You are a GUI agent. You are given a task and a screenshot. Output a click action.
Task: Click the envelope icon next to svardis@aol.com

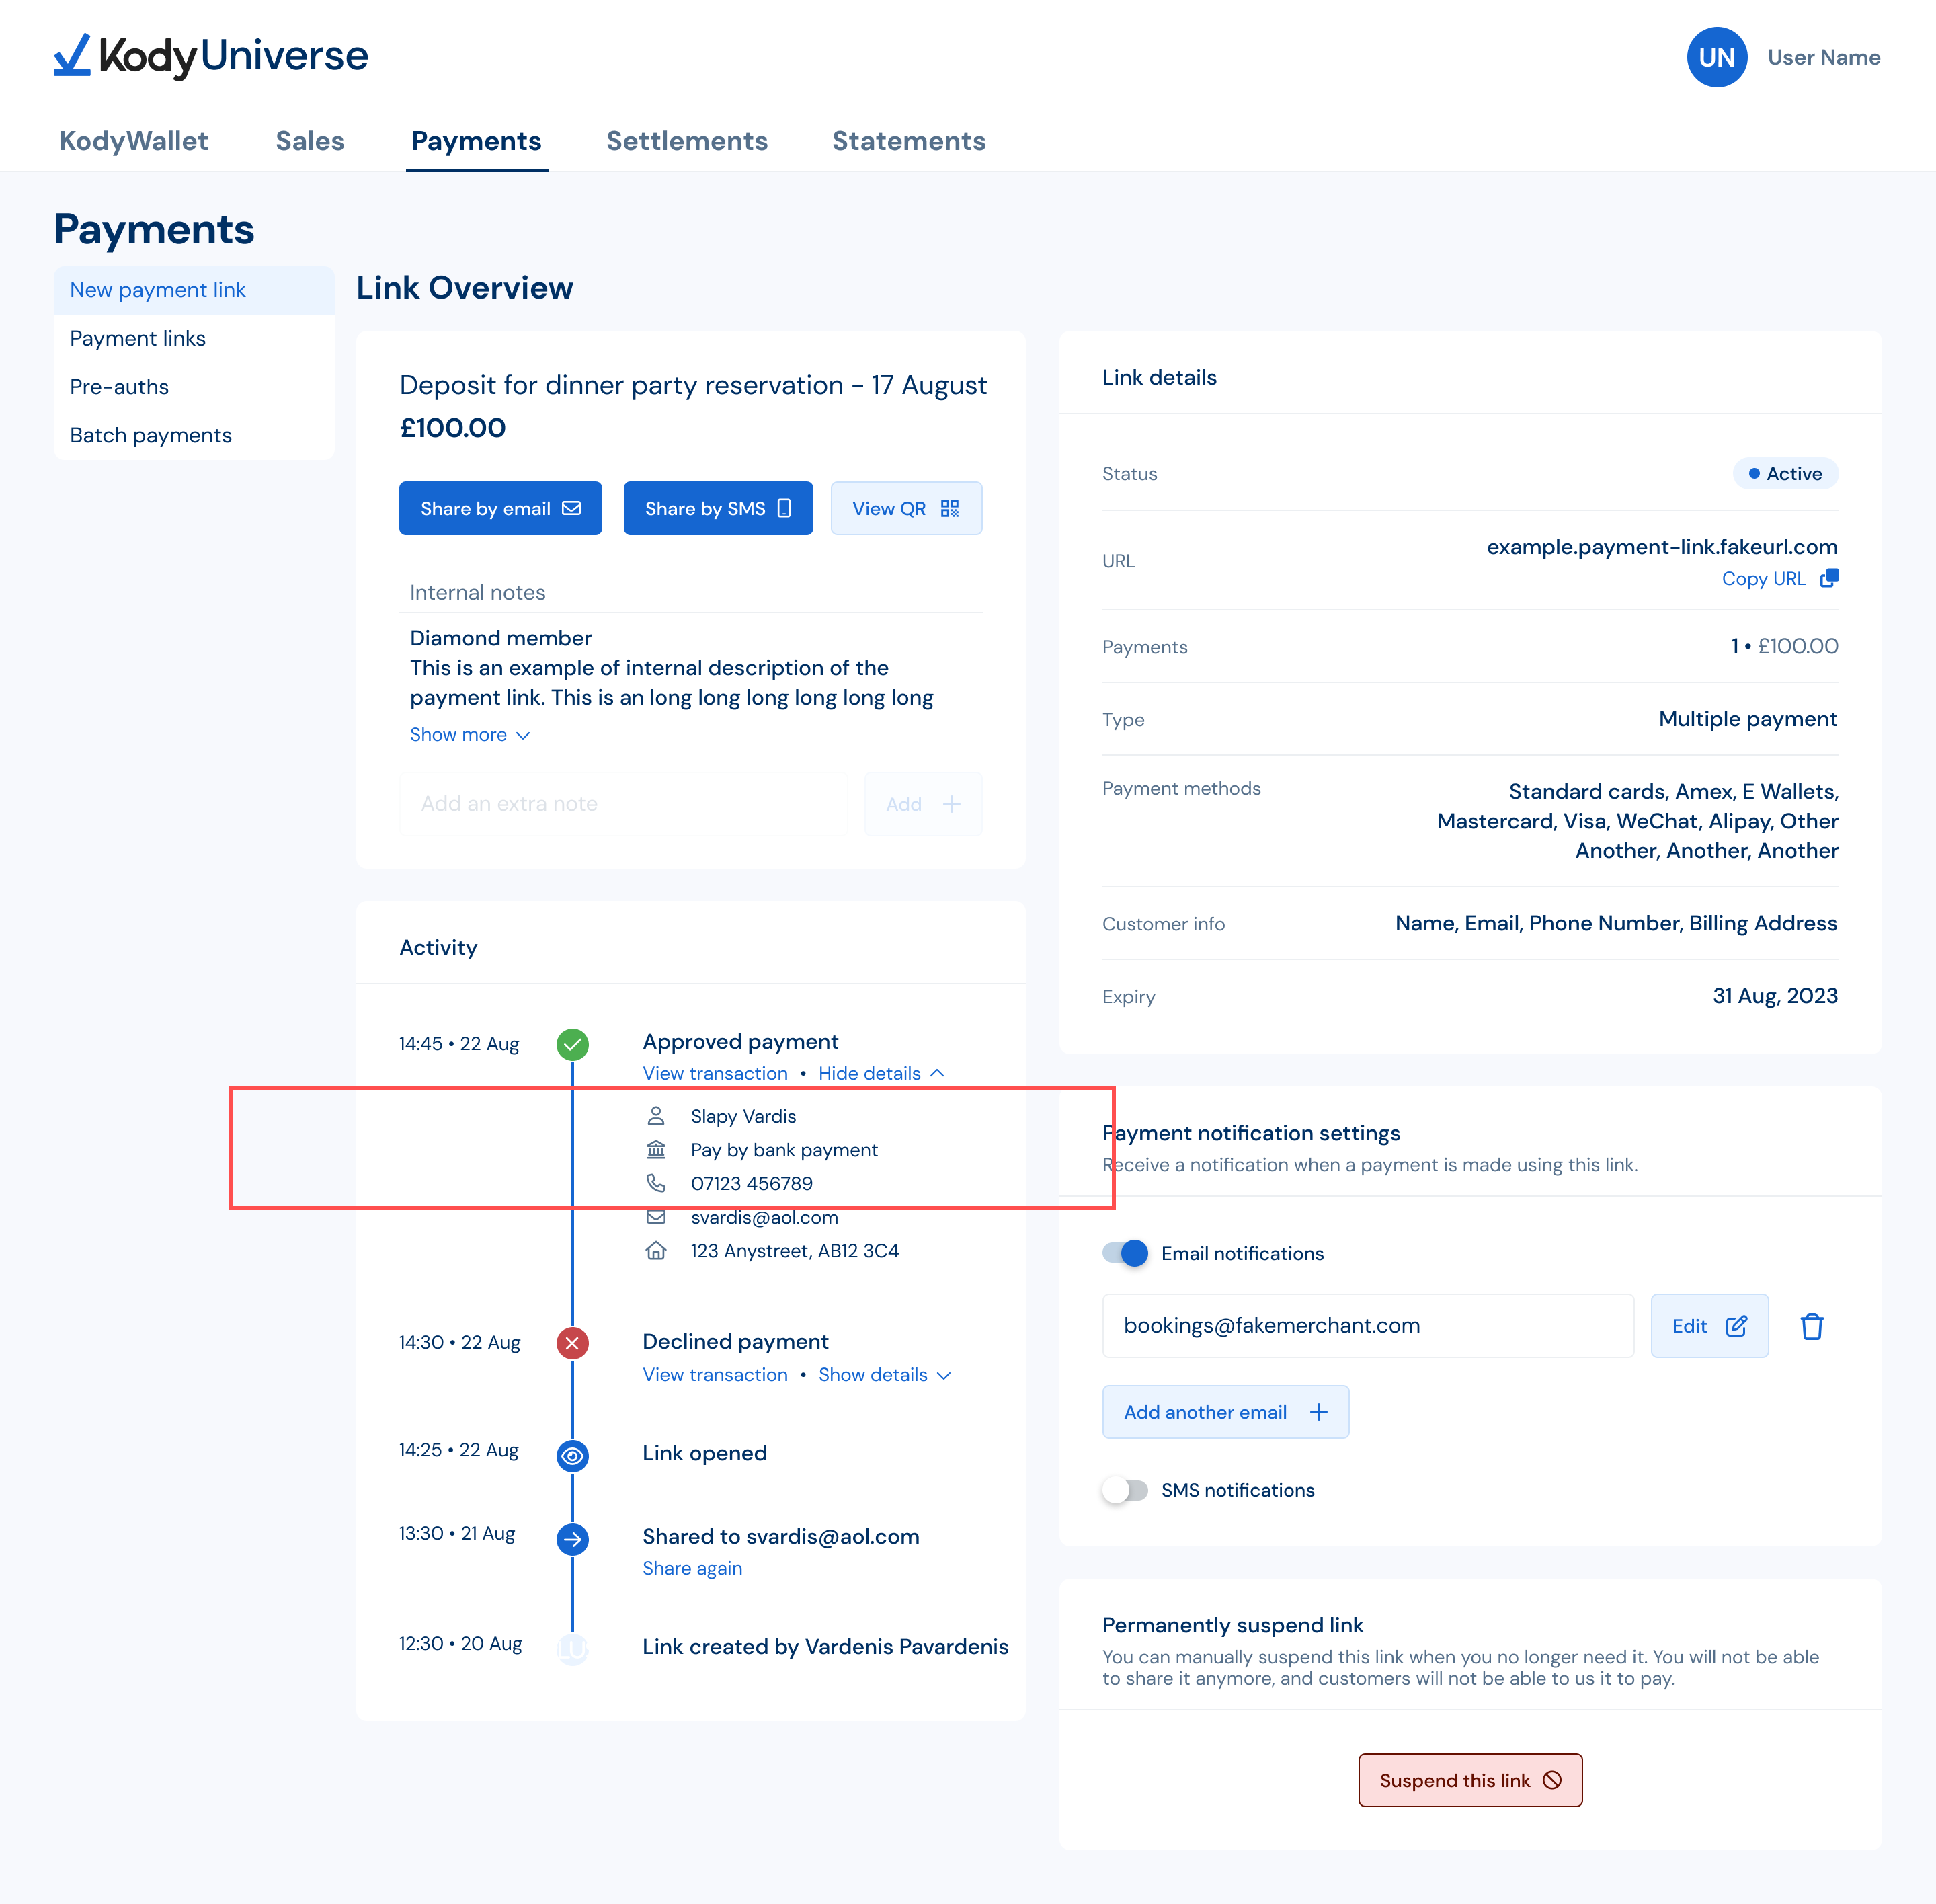656,1217
